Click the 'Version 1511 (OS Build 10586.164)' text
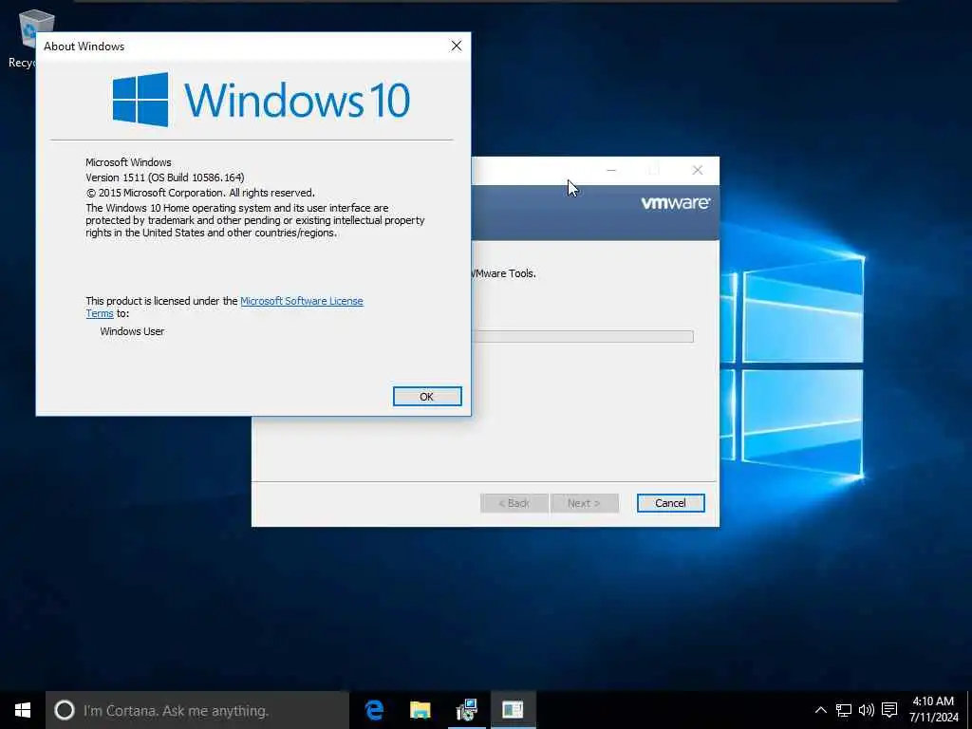The image size is (972, 729). coord(165,178)
